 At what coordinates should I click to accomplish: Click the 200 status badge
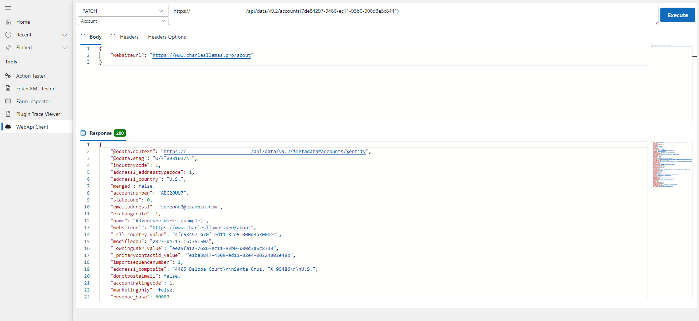click(120, 133)
